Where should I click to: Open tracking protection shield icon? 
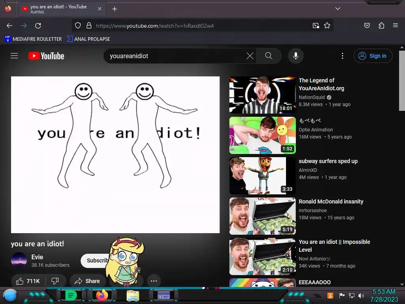click(x=78, y=25)
